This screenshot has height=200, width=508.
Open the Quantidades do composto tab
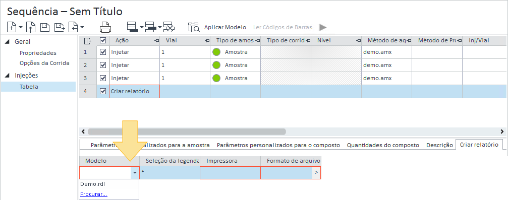pos(383,145)
